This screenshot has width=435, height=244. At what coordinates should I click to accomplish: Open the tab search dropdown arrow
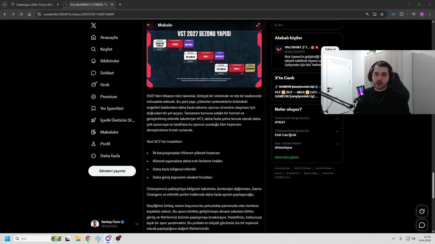[x=4, y=5]
